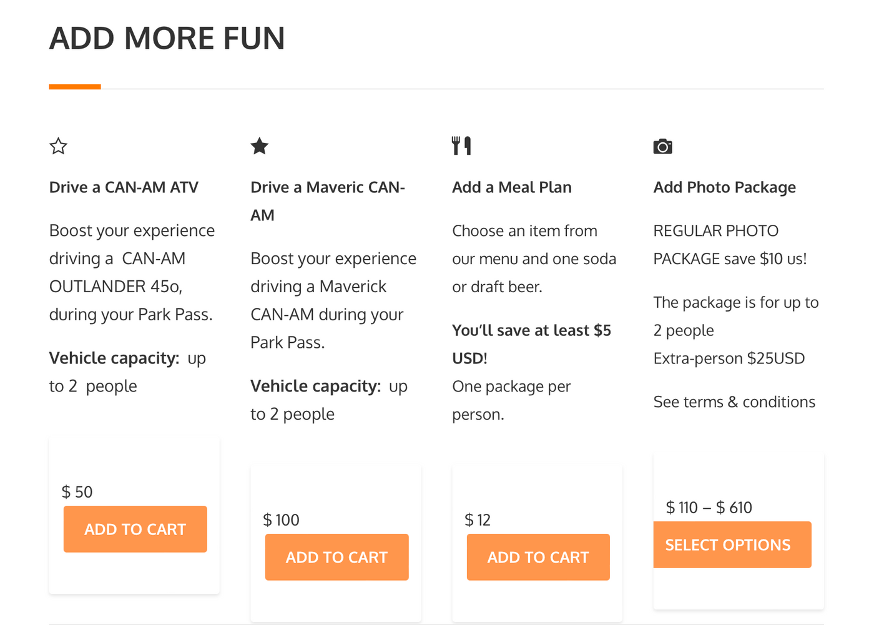Click the camera icon for Photo Package

[x=663, y=146]
